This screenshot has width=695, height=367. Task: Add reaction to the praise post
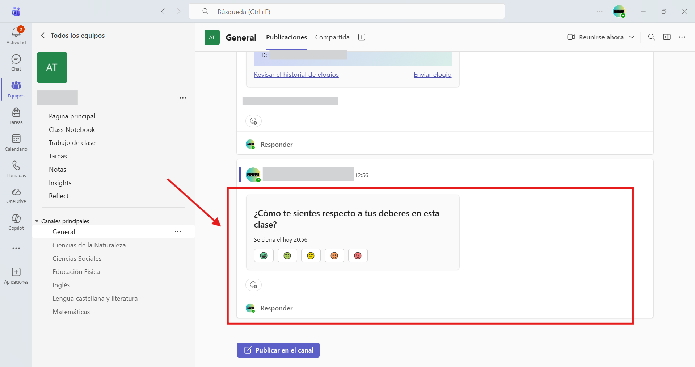[253, 121]
